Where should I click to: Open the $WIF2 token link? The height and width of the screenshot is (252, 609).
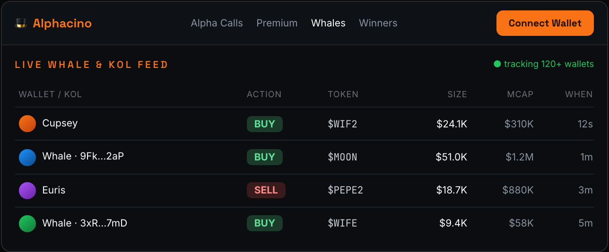coord(342,124)
